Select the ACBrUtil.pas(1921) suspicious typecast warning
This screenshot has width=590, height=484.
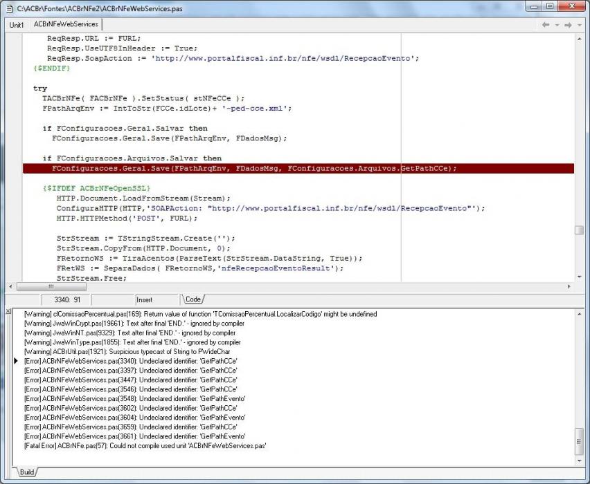click(x=127, y=351)
